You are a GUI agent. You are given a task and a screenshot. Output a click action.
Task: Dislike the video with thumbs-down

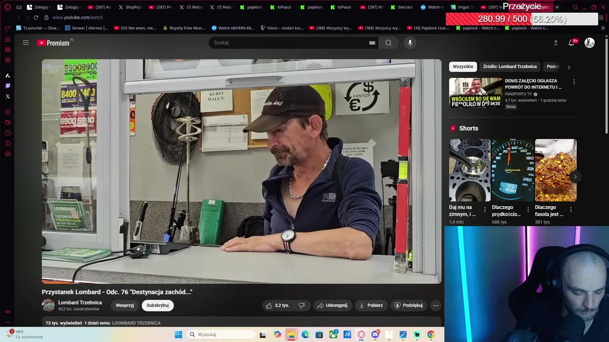pyautogui.click(x=302, y=305)
